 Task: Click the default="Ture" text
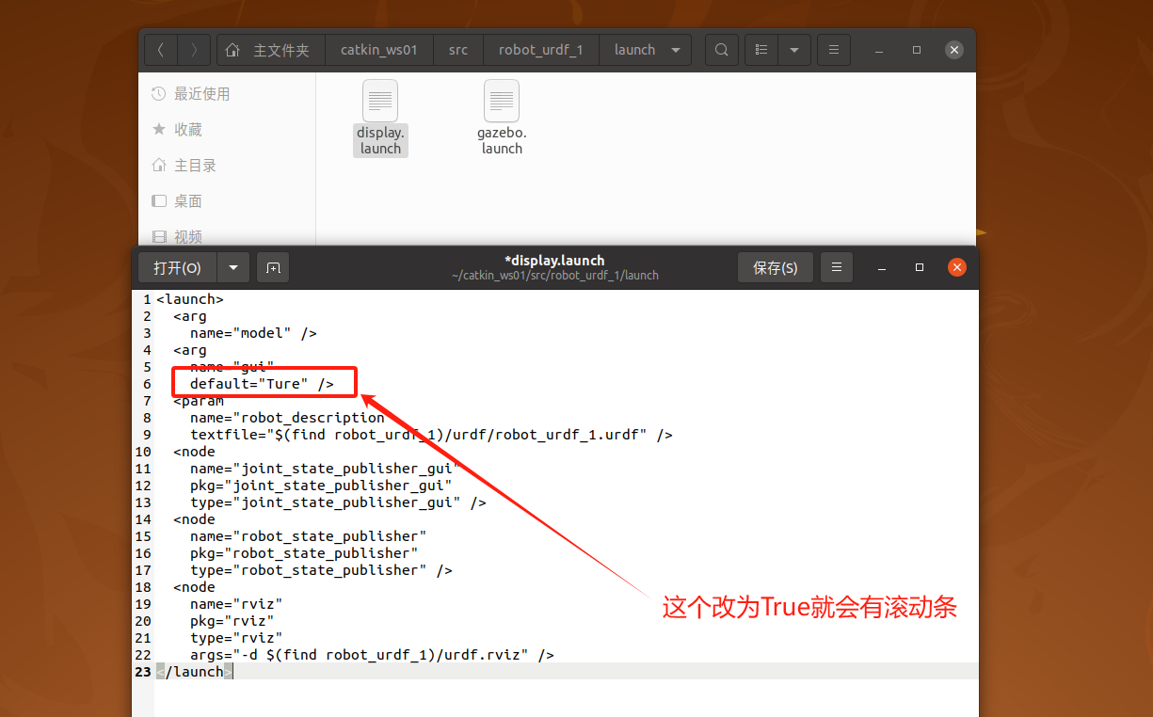pyautogui.click(x=262, y=384)
